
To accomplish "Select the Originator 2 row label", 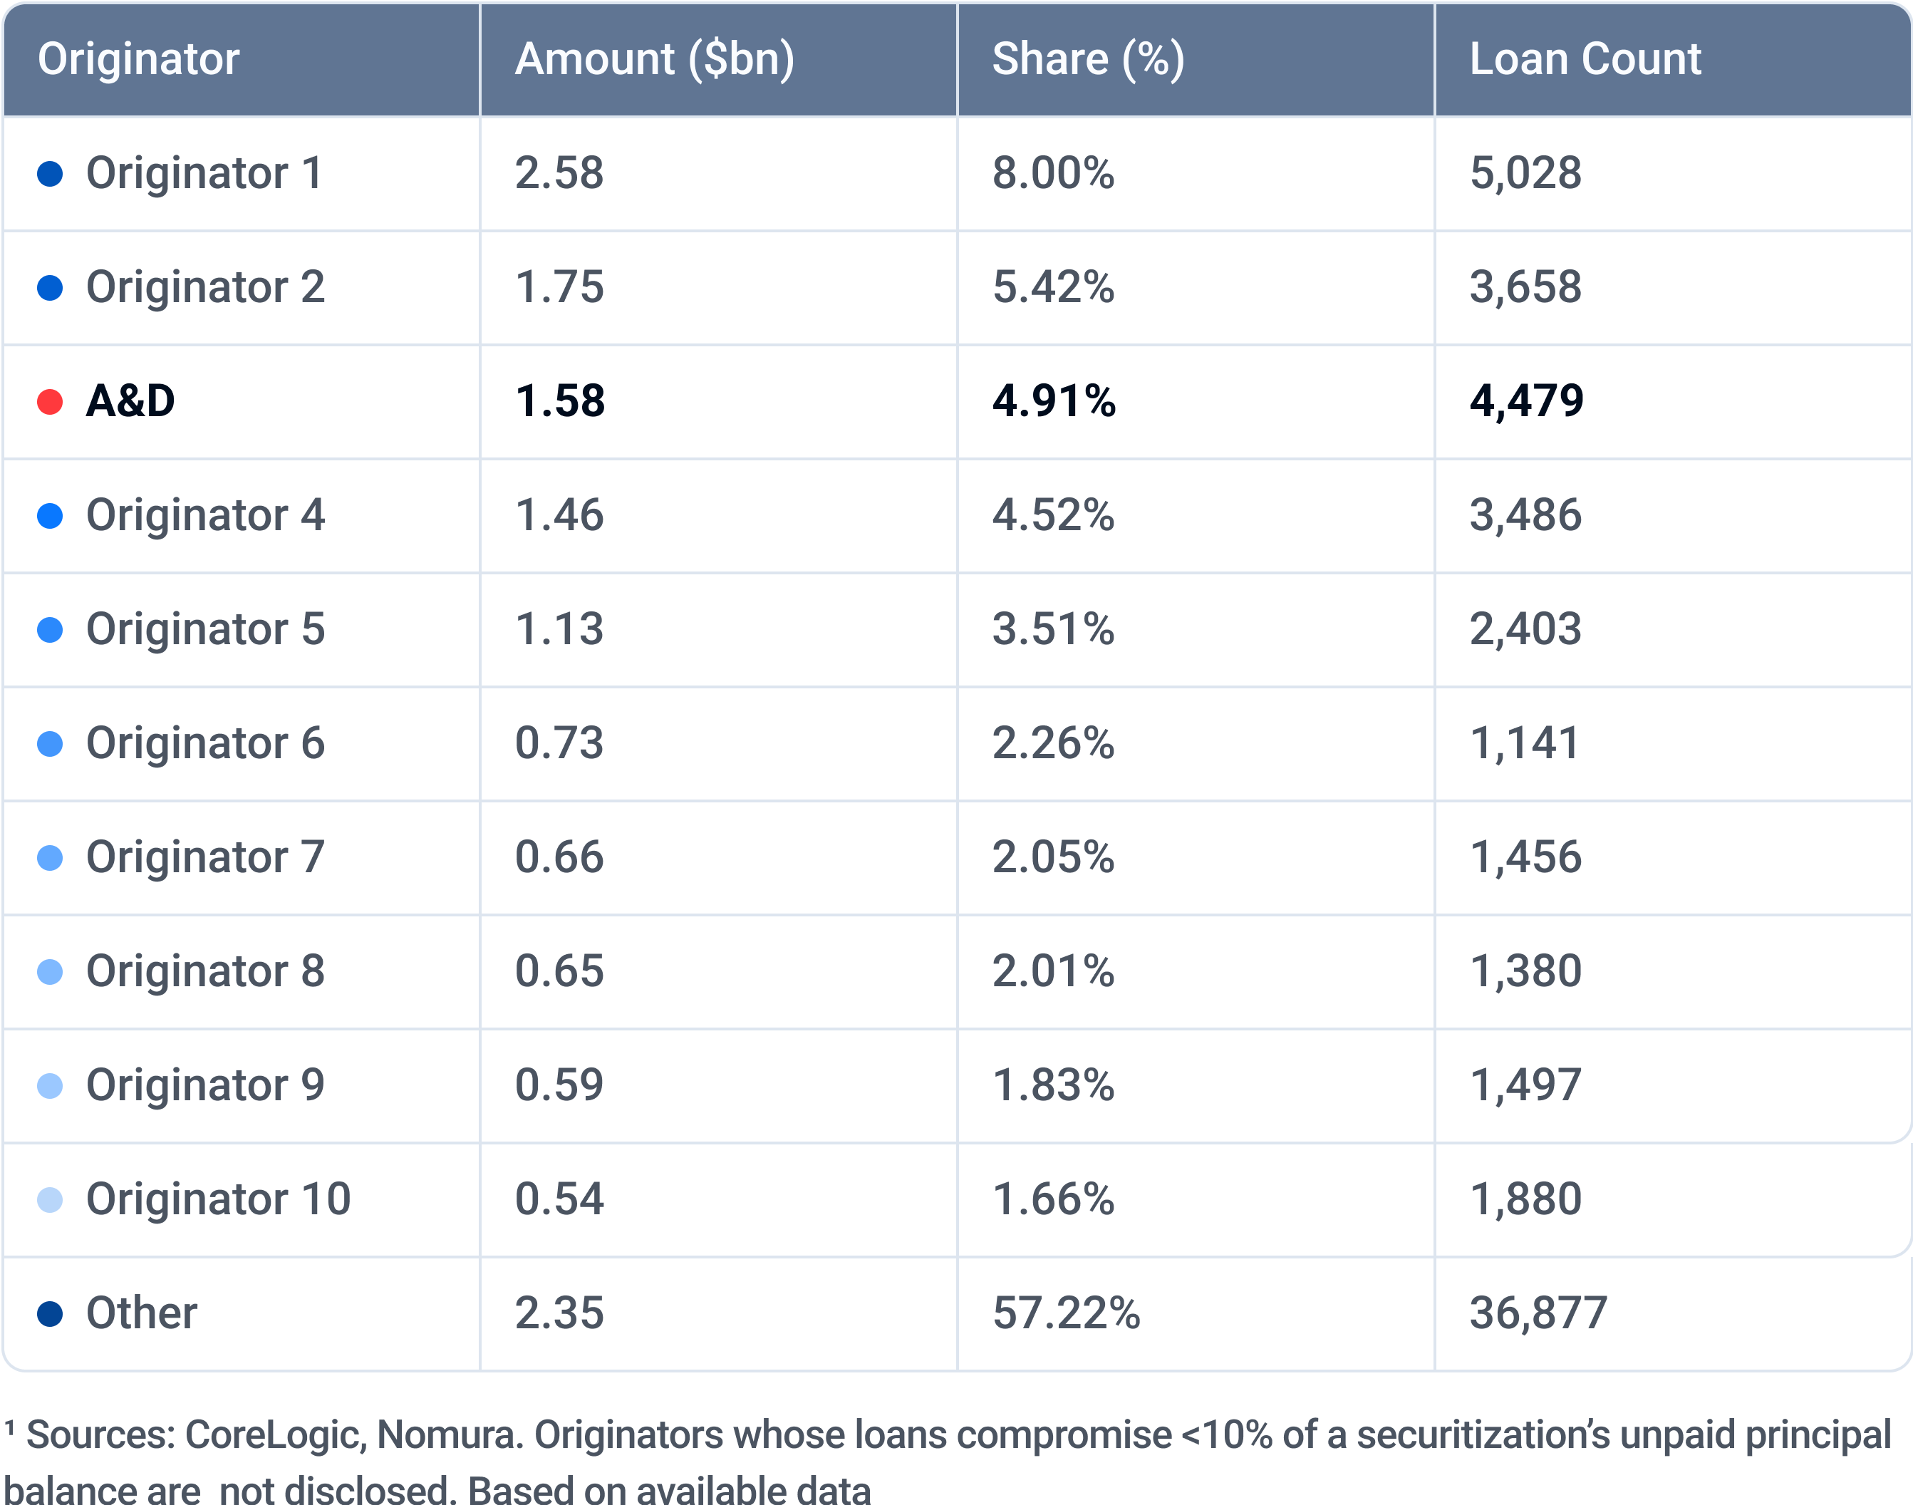I will click(205, 287).
